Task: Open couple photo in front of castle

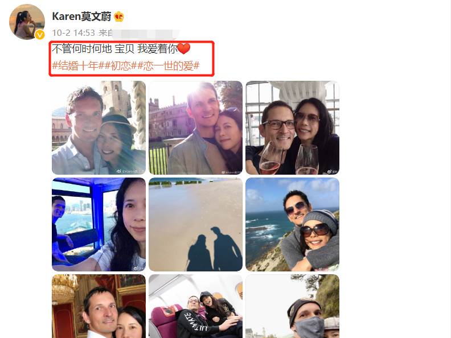Action: click(195, 127)
